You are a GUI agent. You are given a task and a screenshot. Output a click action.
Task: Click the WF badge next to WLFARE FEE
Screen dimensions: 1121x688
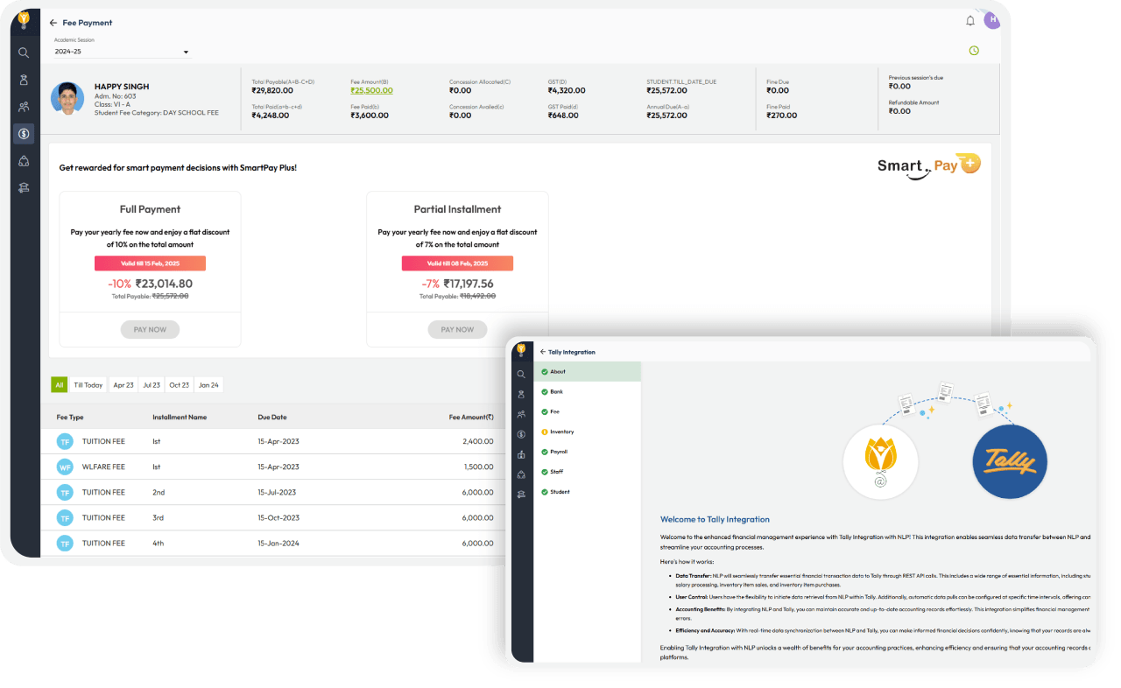66,467
